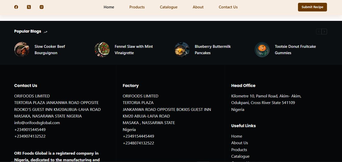Click the Fennel Slaw dish image
342x162 pixels.
102,50
